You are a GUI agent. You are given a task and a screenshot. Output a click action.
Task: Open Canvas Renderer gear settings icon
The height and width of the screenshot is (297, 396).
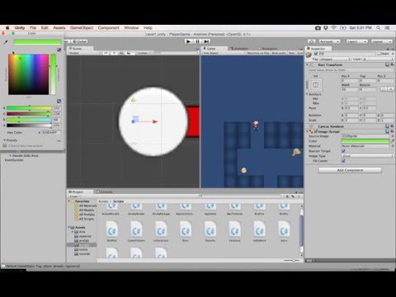pyautogui.click(x=392, y=126)
